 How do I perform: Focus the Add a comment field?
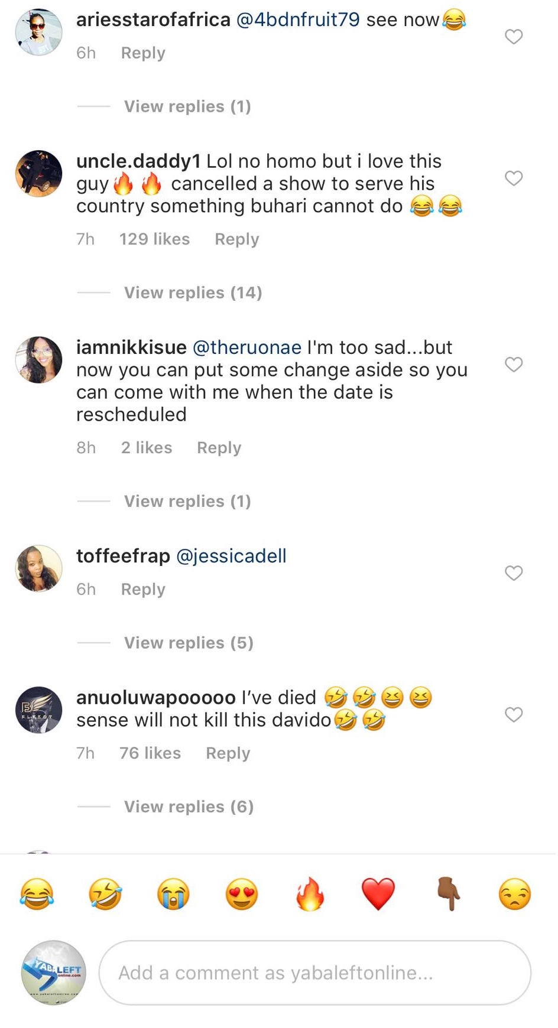[314, 972]
